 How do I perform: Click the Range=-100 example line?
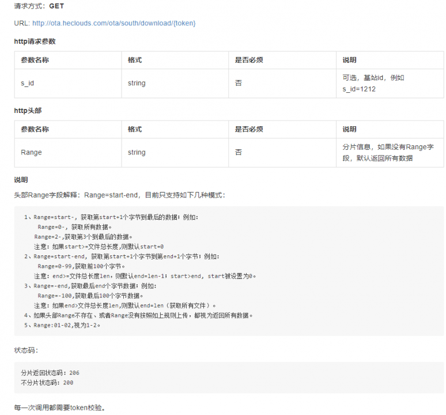tap(90, 296)
